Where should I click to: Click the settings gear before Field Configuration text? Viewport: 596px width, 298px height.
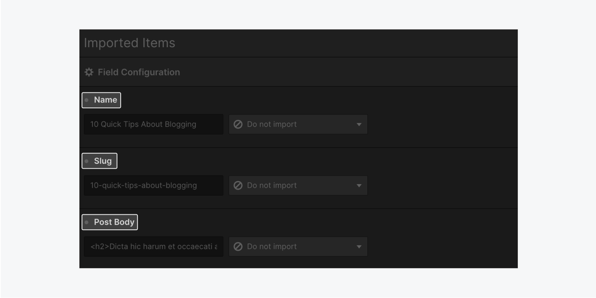[x=88, y=72]
